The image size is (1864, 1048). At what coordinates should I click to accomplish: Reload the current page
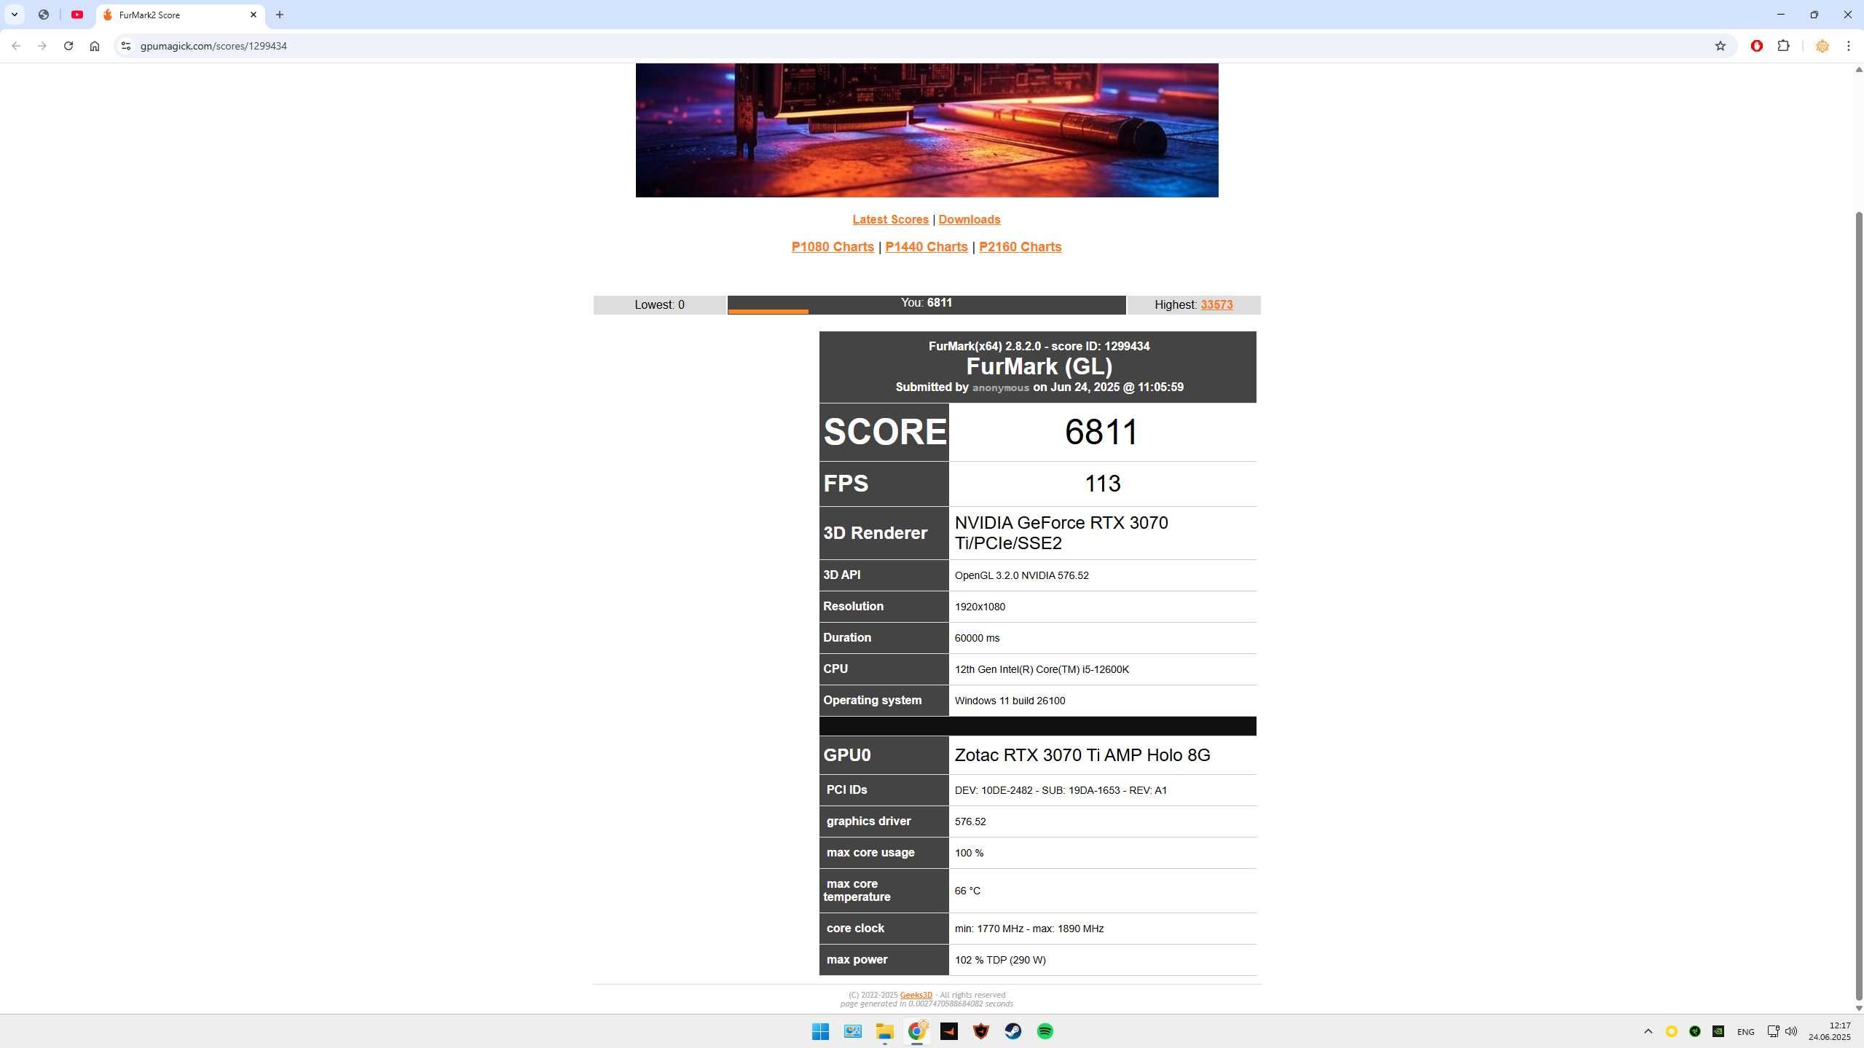click(68, 46)
